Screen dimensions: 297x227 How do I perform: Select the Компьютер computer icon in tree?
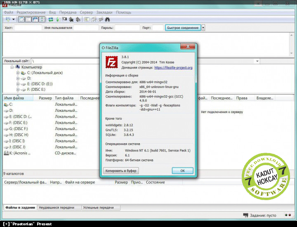18,67
